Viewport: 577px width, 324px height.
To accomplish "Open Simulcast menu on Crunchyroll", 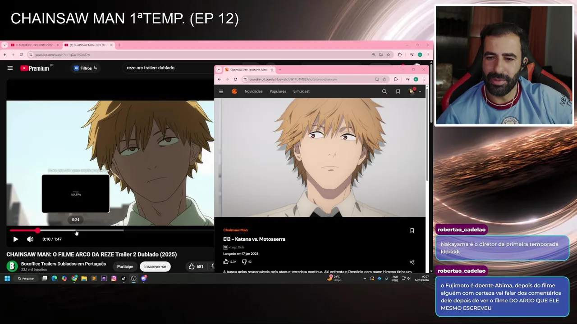I will (301, 91).
